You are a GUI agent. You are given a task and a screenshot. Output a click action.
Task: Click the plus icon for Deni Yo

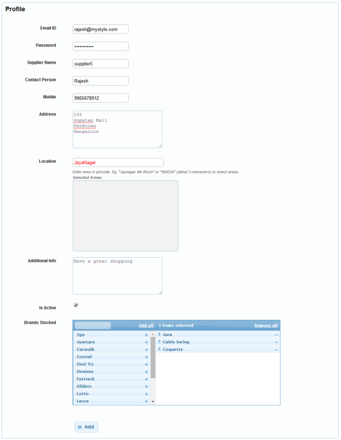coord(146,364)
